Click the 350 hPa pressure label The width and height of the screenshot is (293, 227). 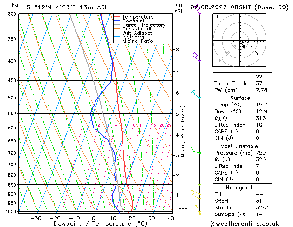pos(13,39)
